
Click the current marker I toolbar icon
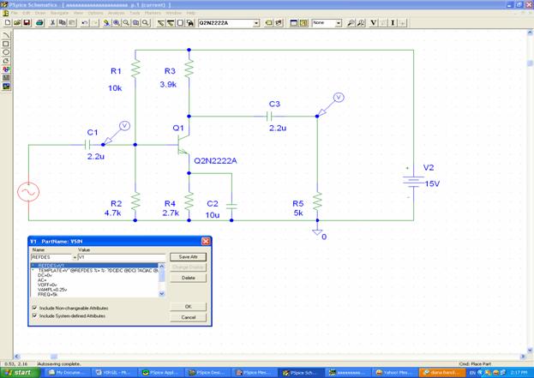pyautogui.click(x=393, y=23)
